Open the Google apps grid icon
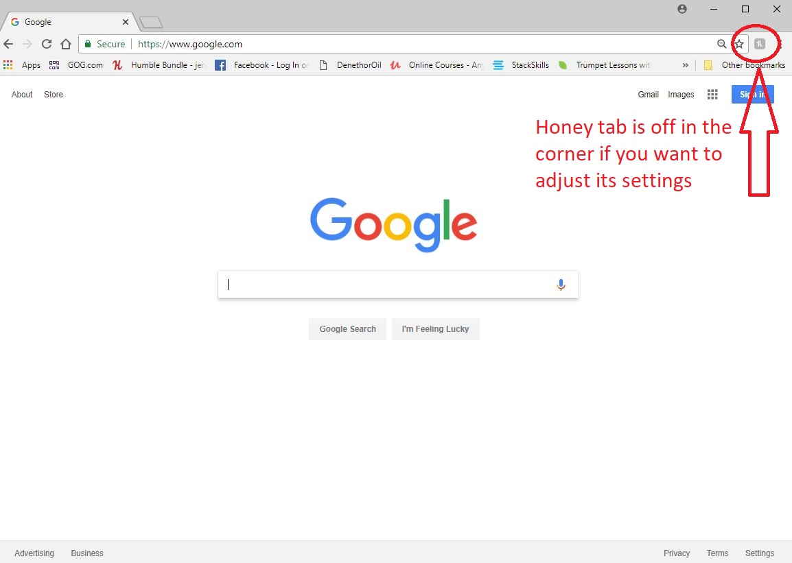The image size is (792, 563). coord(712,95)
